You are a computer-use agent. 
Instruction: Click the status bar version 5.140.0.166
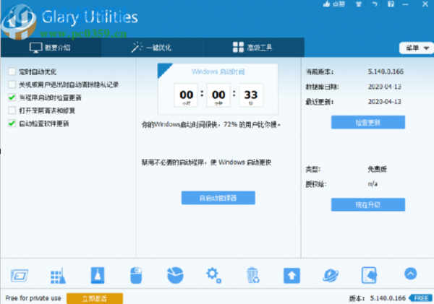pos(388,298)
